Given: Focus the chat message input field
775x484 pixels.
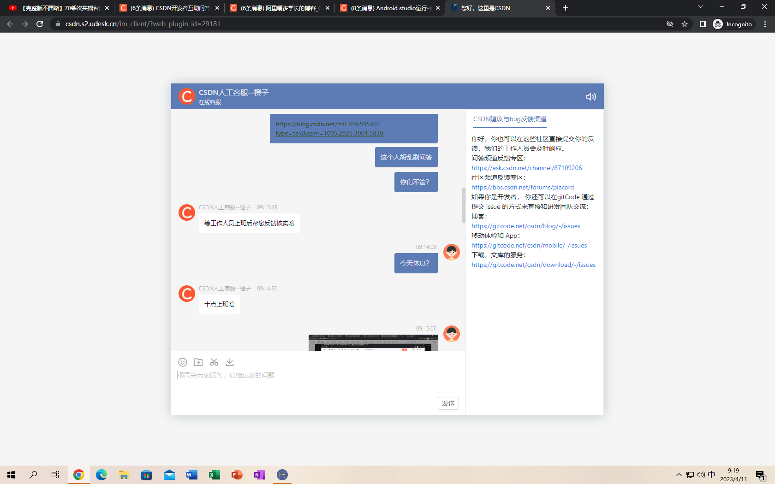Looking at the screenshot, I should pos(318,376).
